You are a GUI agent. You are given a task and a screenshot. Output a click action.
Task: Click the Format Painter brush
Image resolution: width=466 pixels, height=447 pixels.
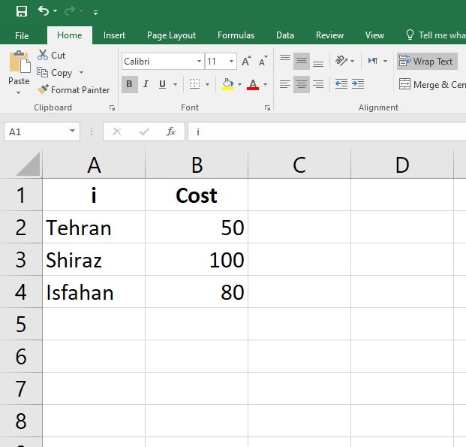[x=44, y=90]
